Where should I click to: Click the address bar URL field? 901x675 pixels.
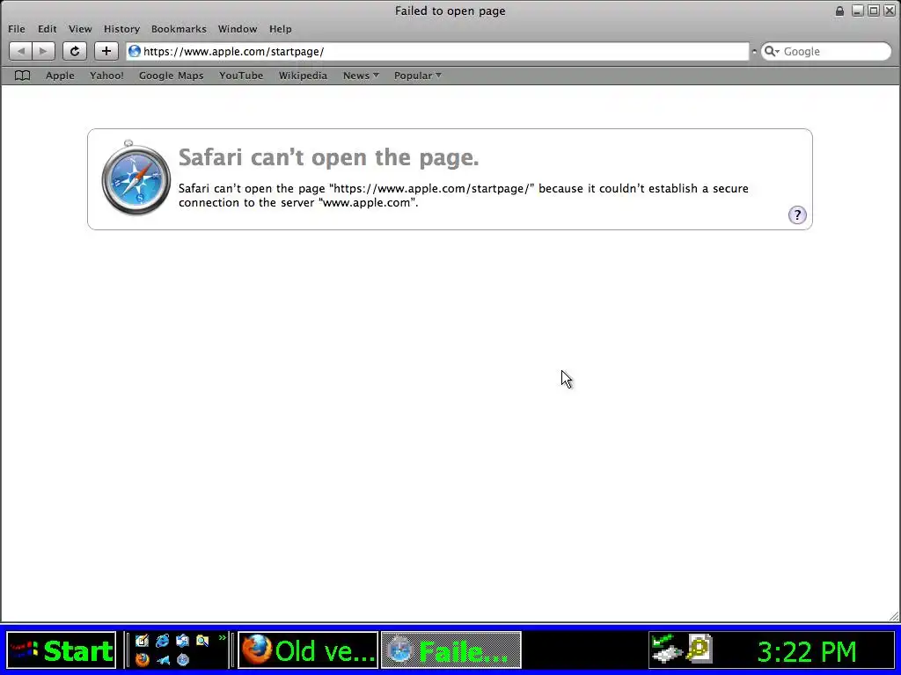pos(438,51)
